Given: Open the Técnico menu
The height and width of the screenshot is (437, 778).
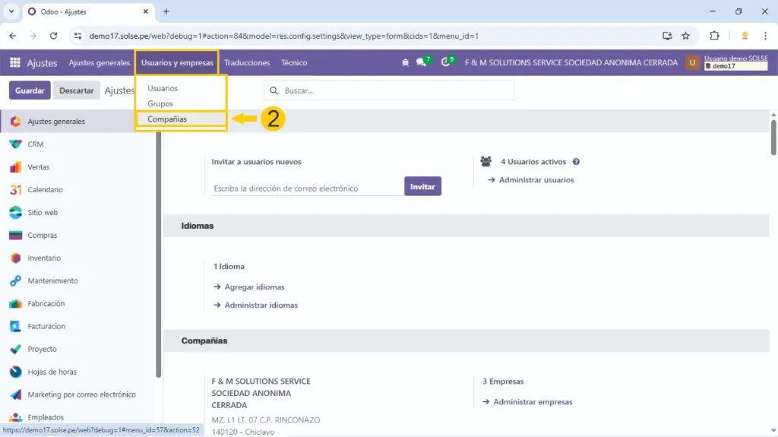Looking at the screenshot, I should pos(294,63).
